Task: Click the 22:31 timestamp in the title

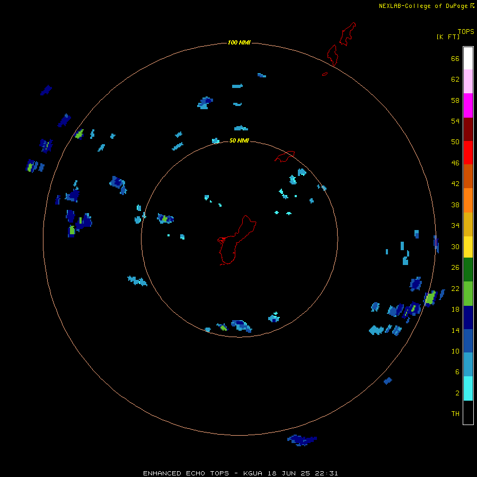Action: [326, 473]
